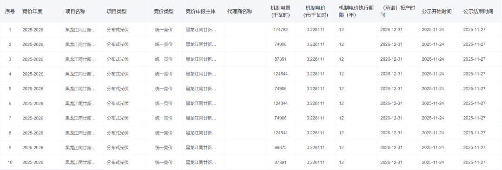Screen dimensions: 502x170
Task: Click the bidding entity name in row 4
Action: 201,74
